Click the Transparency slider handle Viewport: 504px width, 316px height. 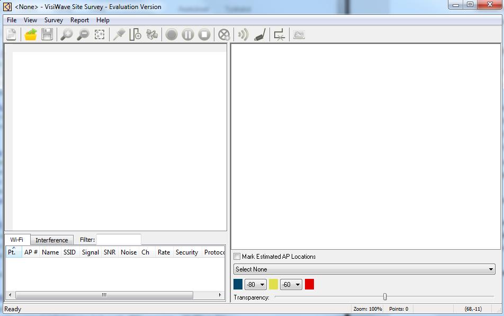(x=385, y=297)
